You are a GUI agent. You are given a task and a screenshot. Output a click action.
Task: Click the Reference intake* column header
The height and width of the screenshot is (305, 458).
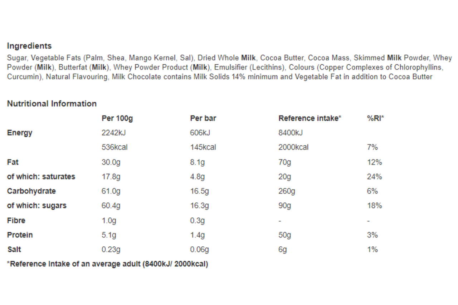coord(310,118)
